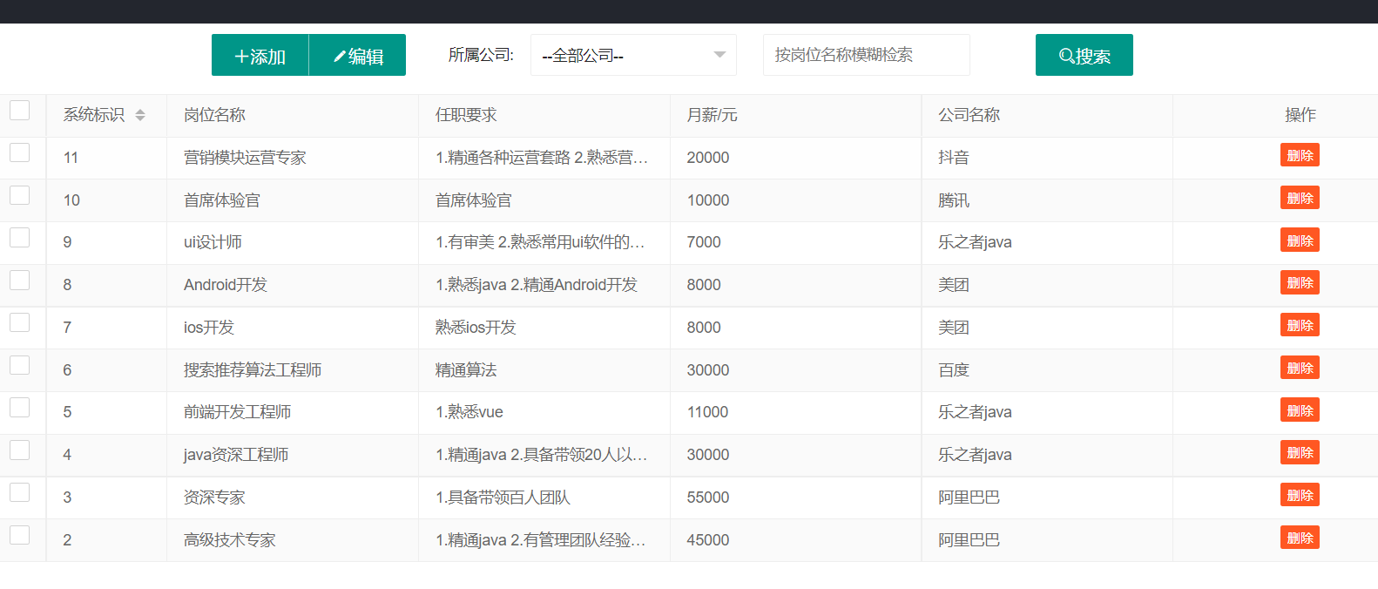Click the 月薪/元 column header

tap(712, 115)
